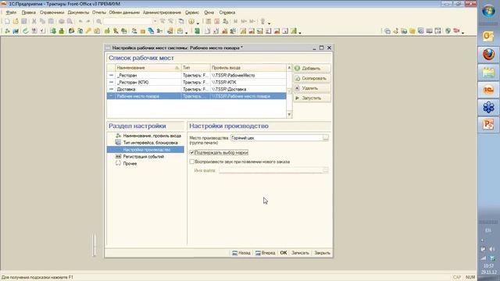
Task: Select the 'Доставка' workplace row
Action: click(196, 89)
